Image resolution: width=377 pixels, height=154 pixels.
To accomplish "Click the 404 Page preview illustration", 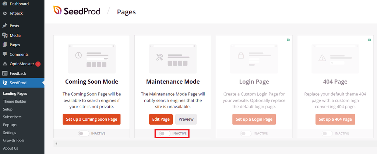I will click(x=335, y=59).
